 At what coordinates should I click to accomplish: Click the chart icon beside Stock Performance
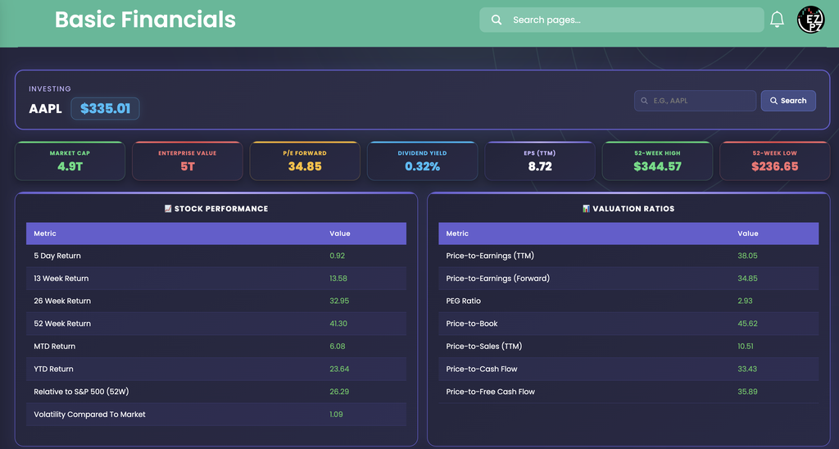pyautogui.click(x=168, y=209)
